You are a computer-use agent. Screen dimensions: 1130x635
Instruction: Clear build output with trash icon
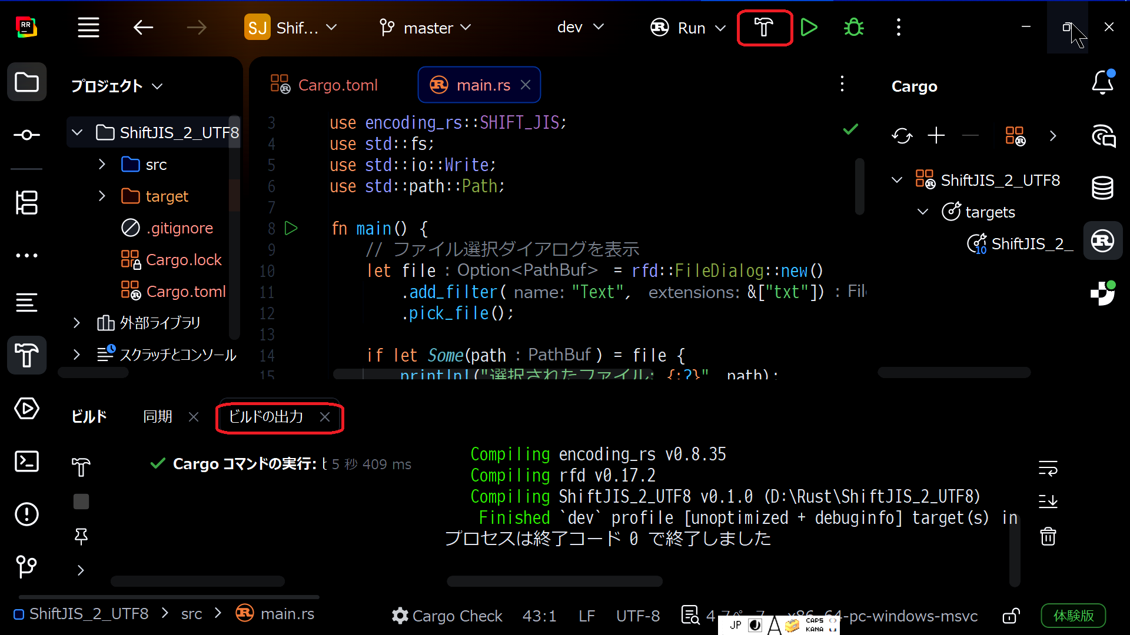tap(1048, 536)
